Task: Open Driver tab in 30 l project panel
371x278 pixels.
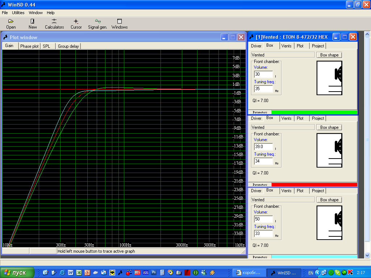Action: 256,46
